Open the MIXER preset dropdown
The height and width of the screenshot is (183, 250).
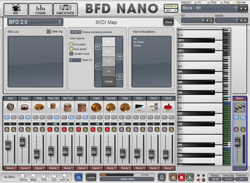(227, 20)
